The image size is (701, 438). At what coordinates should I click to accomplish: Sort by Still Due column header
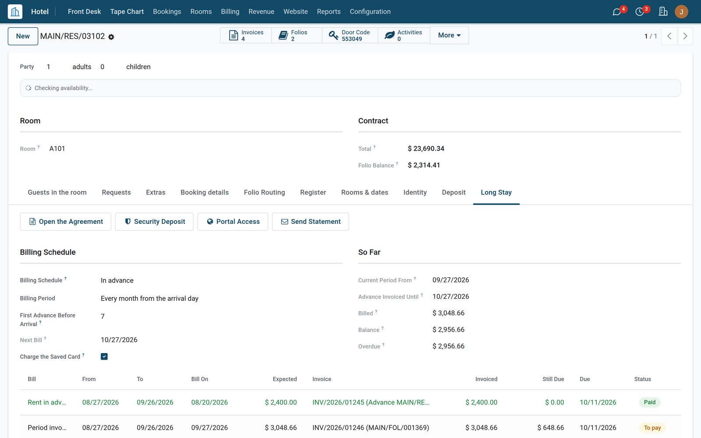tap(553, 379)
